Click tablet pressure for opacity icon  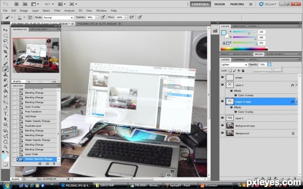103,17
